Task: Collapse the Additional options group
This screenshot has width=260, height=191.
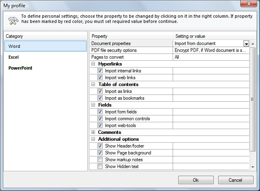Action: tap(93, 139)
